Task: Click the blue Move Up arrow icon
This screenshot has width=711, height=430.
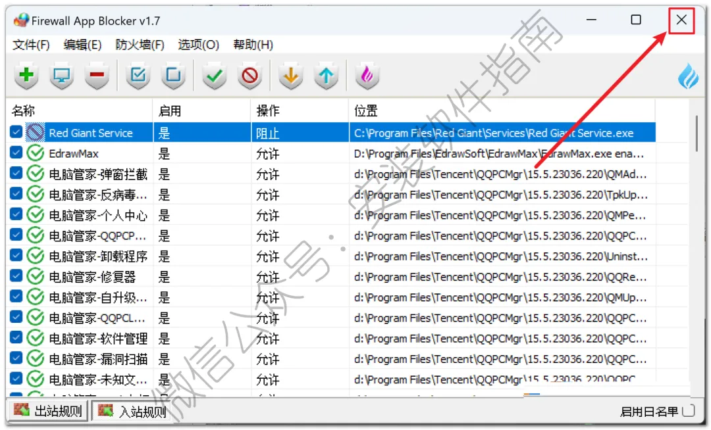Action: click(x=326, y=76)
